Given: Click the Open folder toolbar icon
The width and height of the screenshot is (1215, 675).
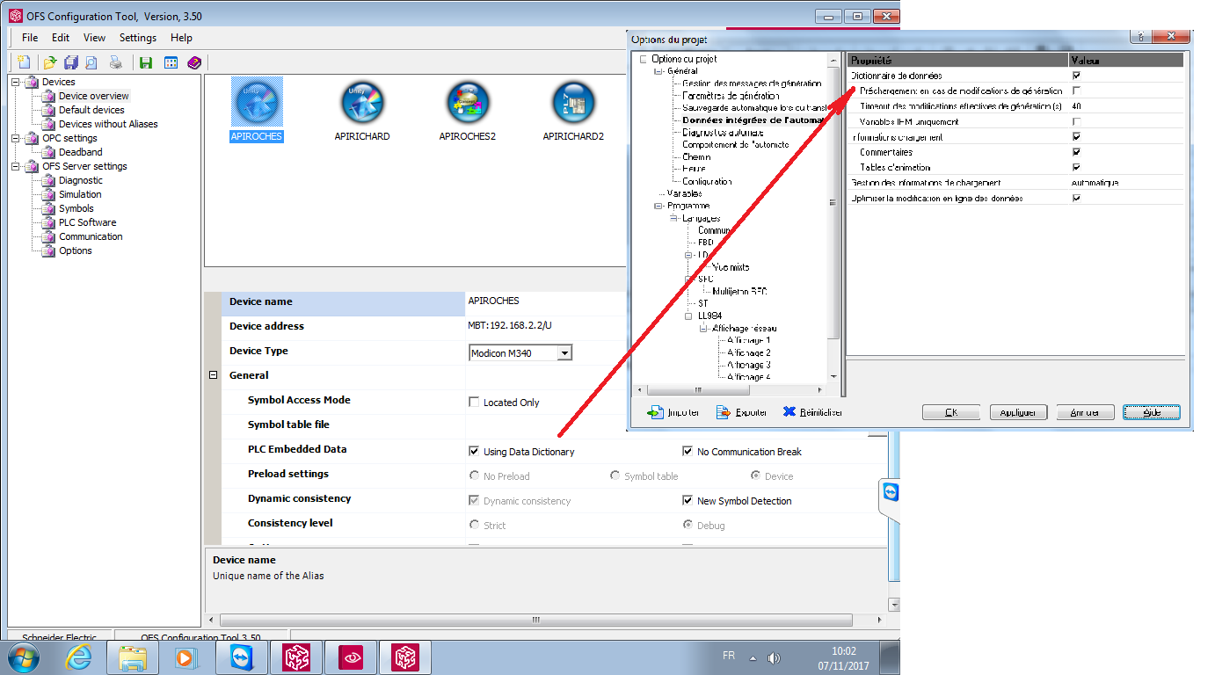Looking at the screenshot, I should pos(50,62).
